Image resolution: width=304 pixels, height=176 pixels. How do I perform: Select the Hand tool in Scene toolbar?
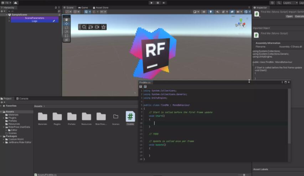click(x=67, y=20)
